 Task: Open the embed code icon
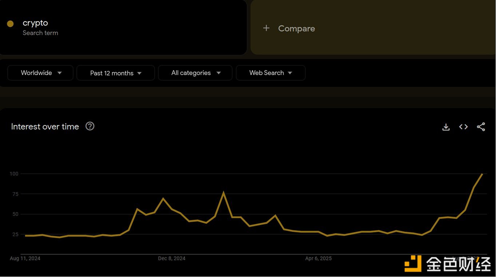pyautogui.click(x=463, y=127)
